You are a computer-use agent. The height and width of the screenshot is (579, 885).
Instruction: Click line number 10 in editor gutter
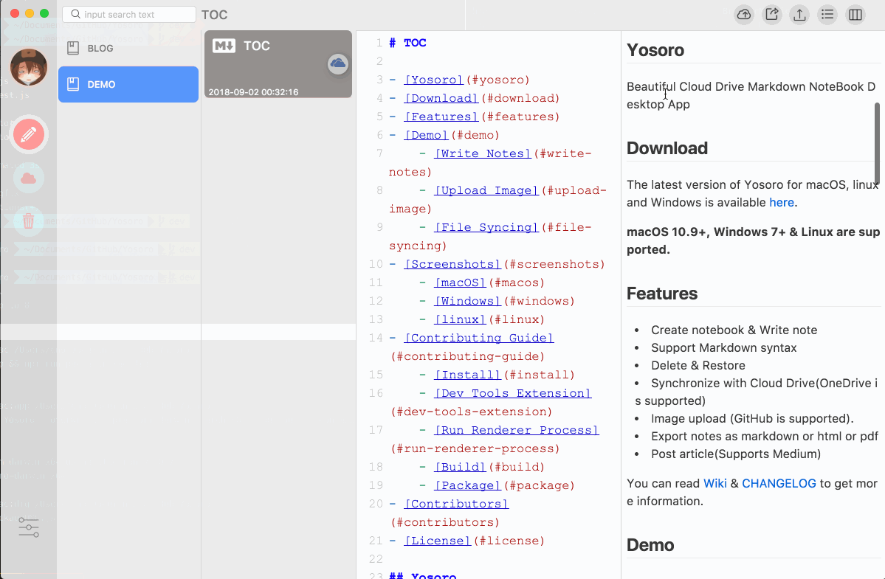[376, 264]
